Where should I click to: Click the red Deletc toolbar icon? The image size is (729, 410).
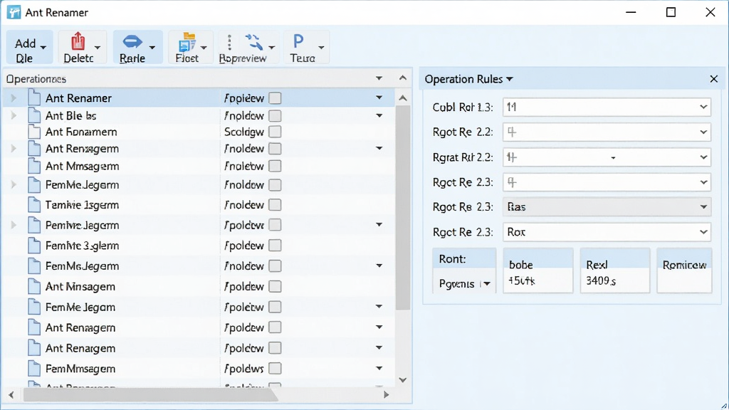click(x=78, y=41)
